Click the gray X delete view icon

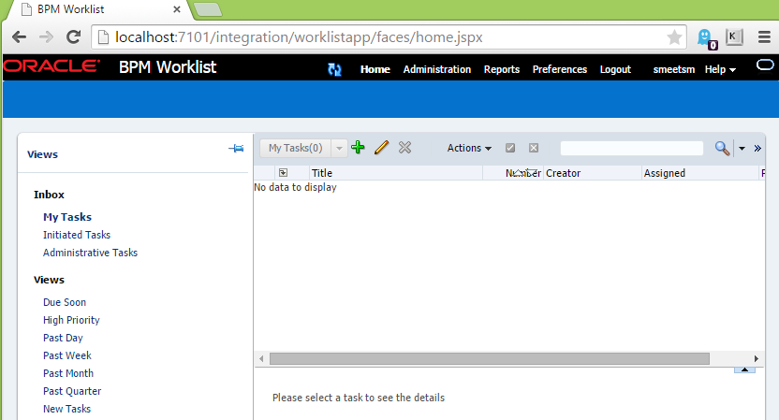click(x=404, y=148)
